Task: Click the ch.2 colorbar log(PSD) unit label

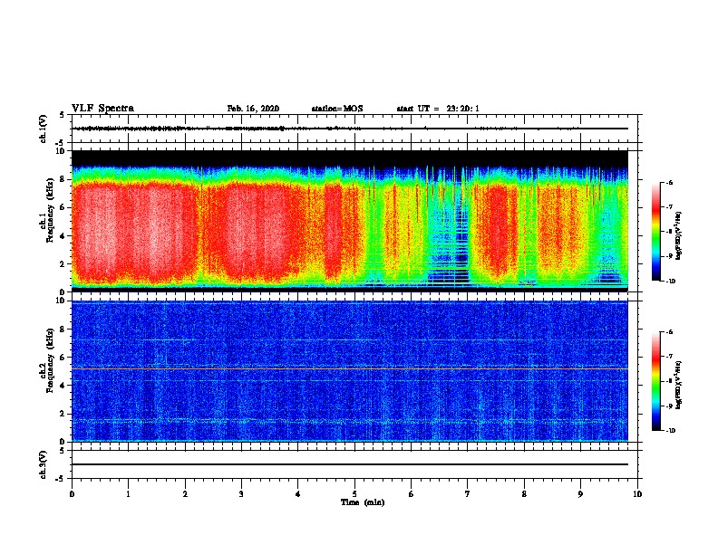Action: (x=679, y=385)
